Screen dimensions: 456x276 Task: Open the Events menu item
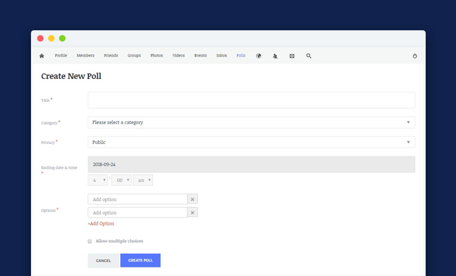click(201, 55)
